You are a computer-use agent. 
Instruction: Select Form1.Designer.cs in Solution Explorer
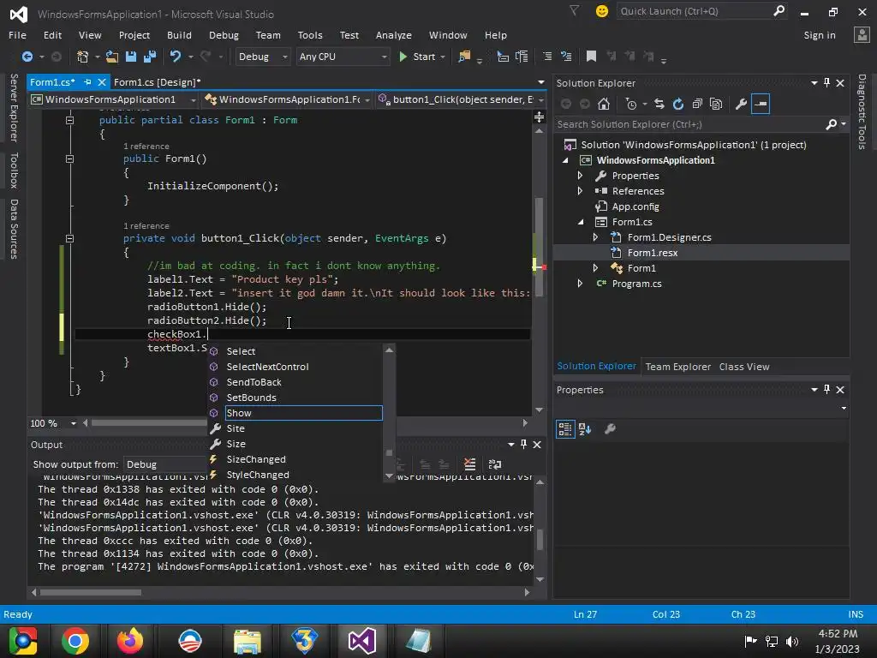[x=669, y=237]
